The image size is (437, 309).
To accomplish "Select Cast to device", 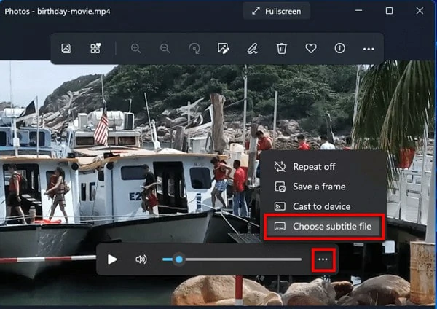I will pos(323,206).
